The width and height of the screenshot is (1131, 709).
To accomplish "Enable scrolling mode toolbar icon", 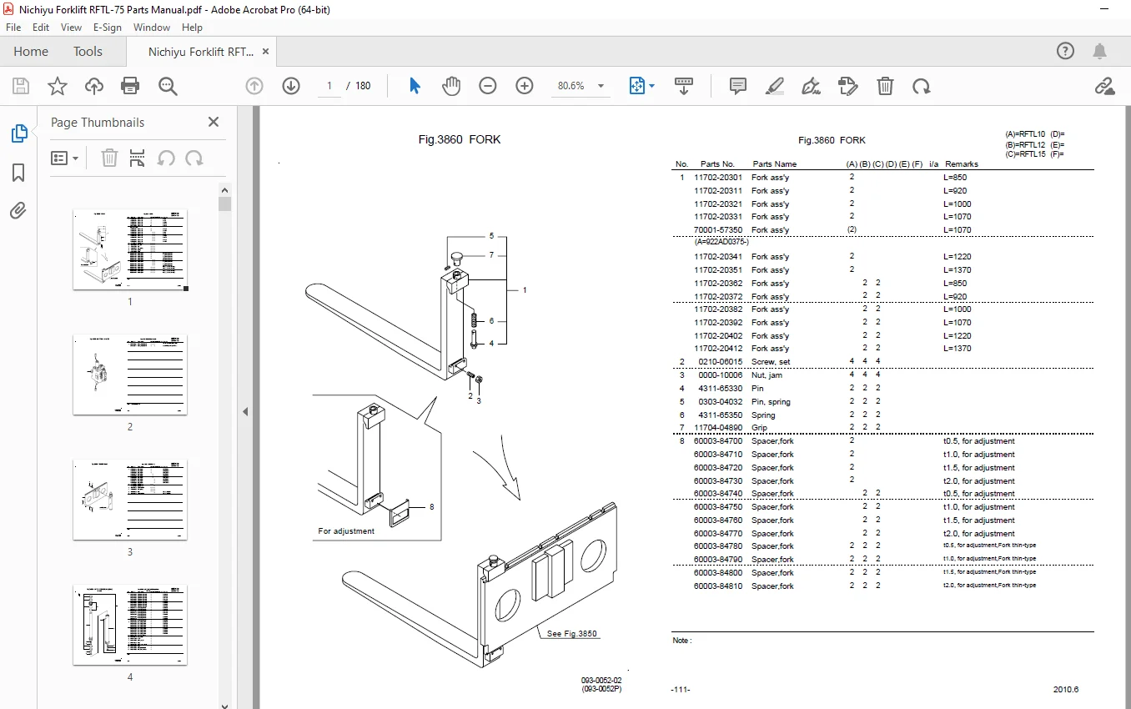I will (x=684, y=86).
